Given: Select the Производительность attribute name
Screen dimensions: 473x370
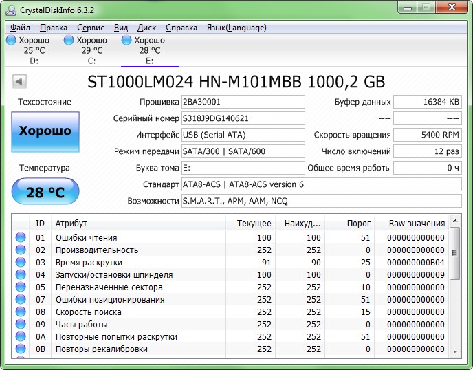Looking at the screenshot, I should [97, 250].
